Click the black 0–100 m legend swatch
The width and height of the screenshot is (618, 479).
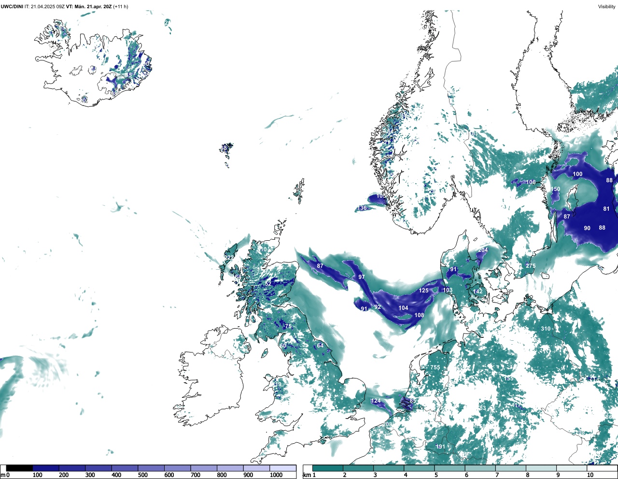pos(20,468)
